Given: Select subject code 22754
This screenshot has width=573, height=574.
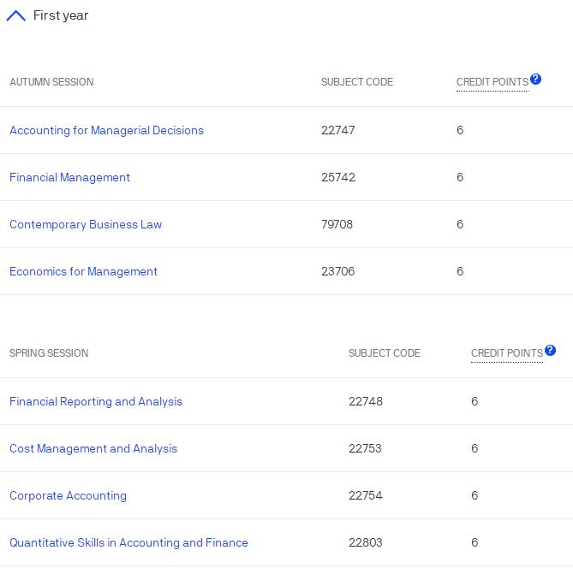Looking at the screenshot, I should [x=366, y=495].
